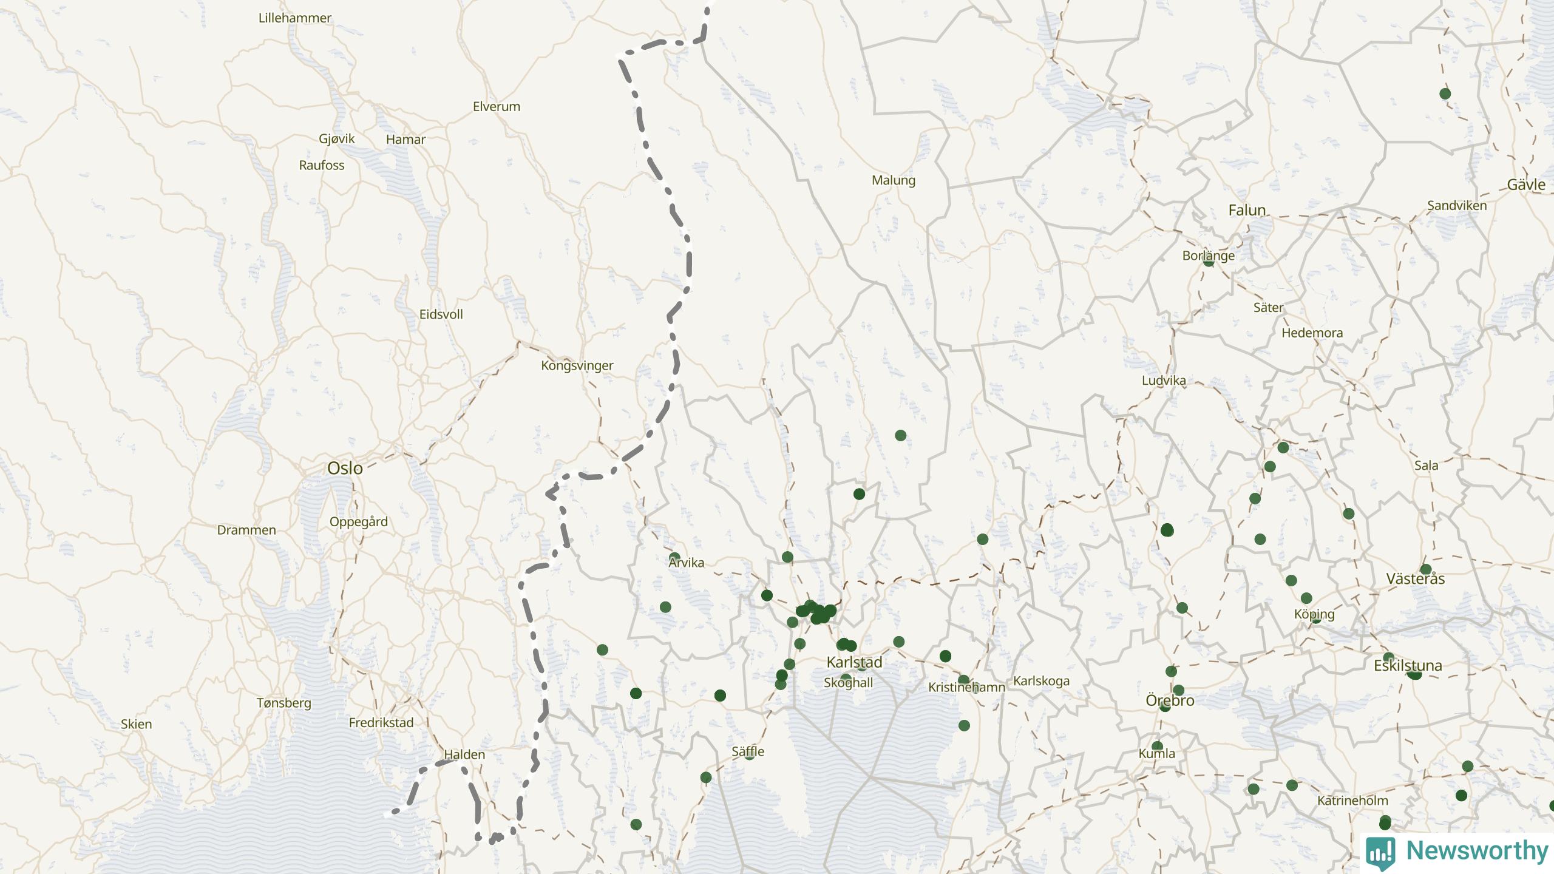This screenshot has height=874, width=1554.
Task: Click the Borlänge label
Action: [1209, 256]
